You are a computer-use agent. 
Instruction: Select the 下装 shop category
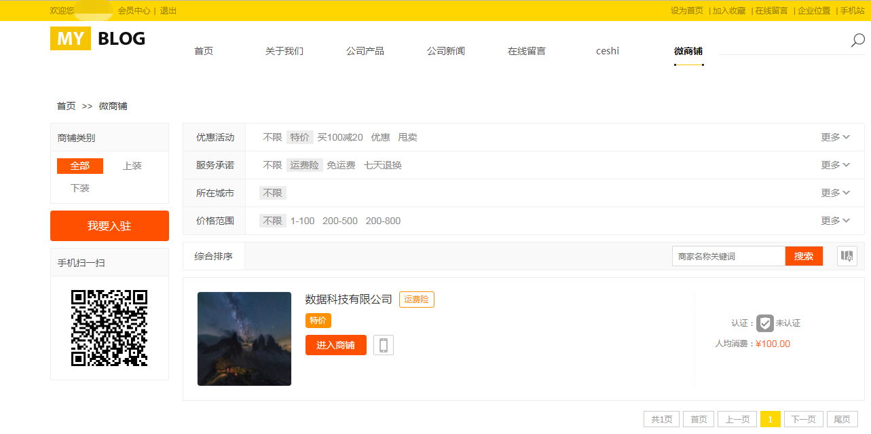80,188
